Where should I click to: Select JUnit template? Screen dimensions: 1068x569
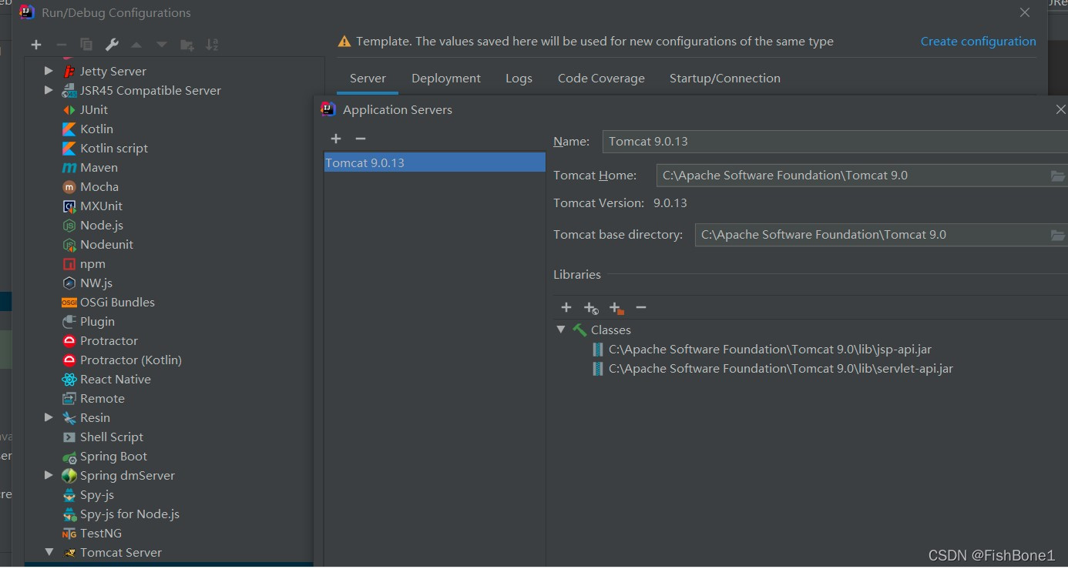point(94,109)
